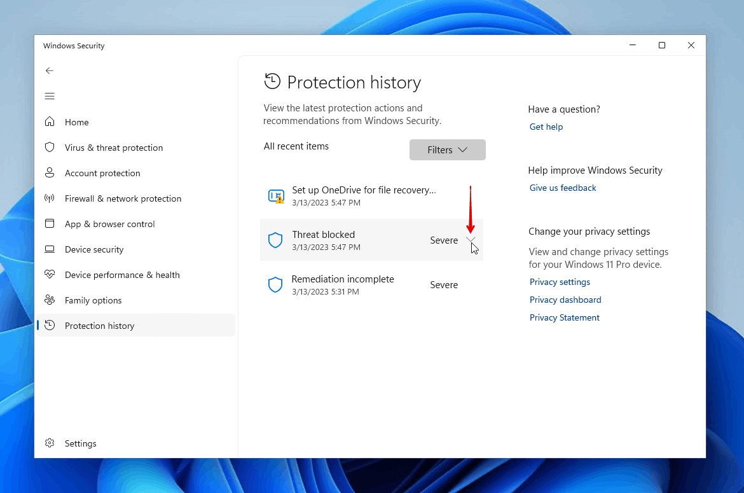Open the Privacy settings link

tap(560, 282)
